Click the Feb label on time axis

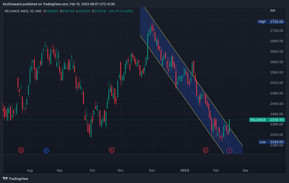tap(216, 170)
